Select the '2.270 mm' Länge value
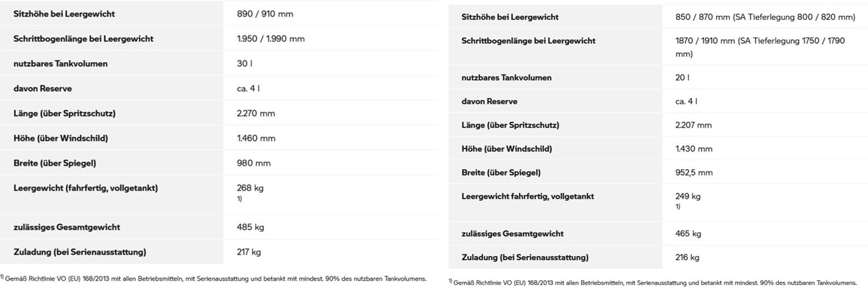This screenshot has width=868, height=295. point(256,114)
